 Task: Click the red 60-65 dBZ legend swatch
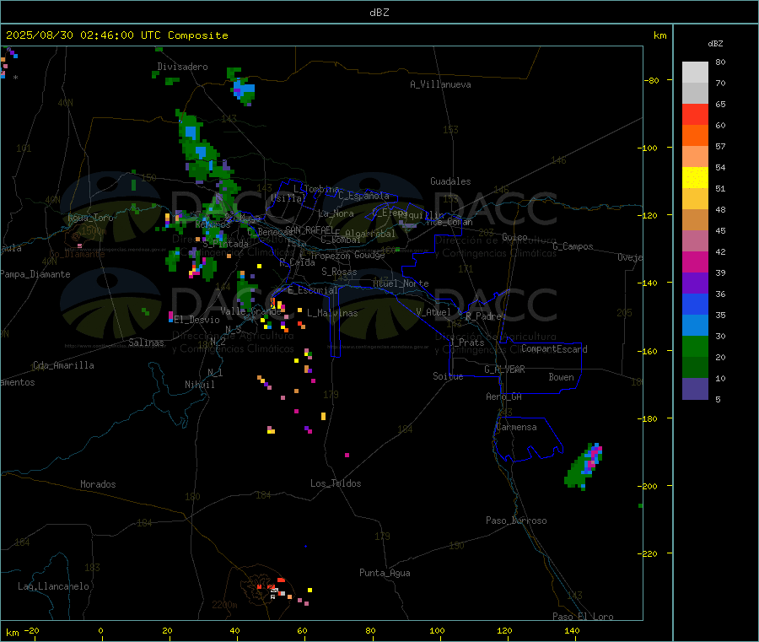click(x=695, y=114)
